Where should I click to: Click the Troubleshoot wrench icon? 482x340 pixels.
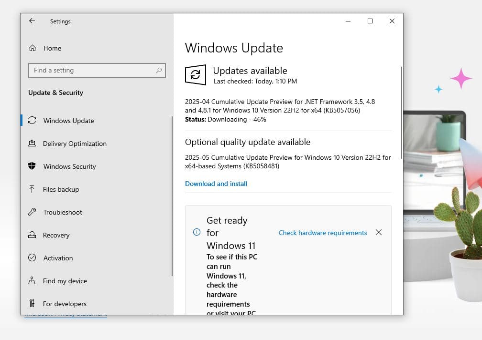coord(32,212)
